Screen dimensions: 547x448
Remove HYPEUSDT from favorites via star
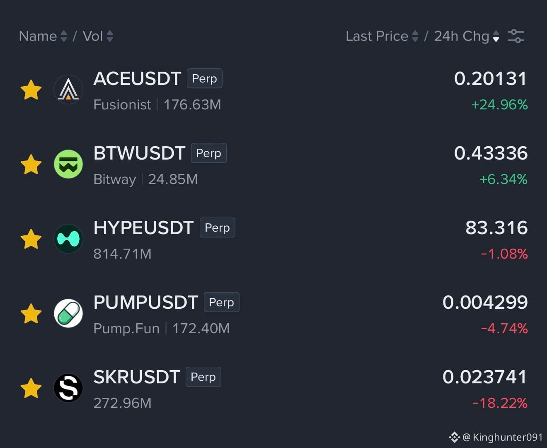click(x=31, y=239)
